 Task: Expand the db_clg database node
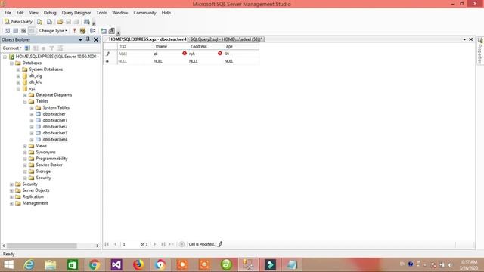pos(18,76)
